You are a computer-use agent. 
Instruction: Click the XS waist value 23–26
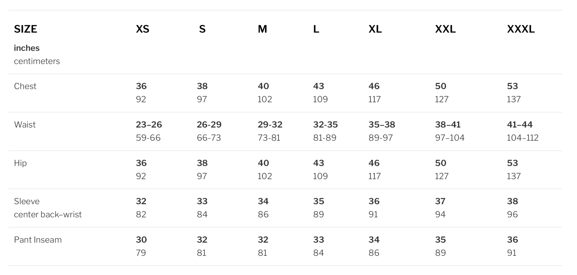149,125
